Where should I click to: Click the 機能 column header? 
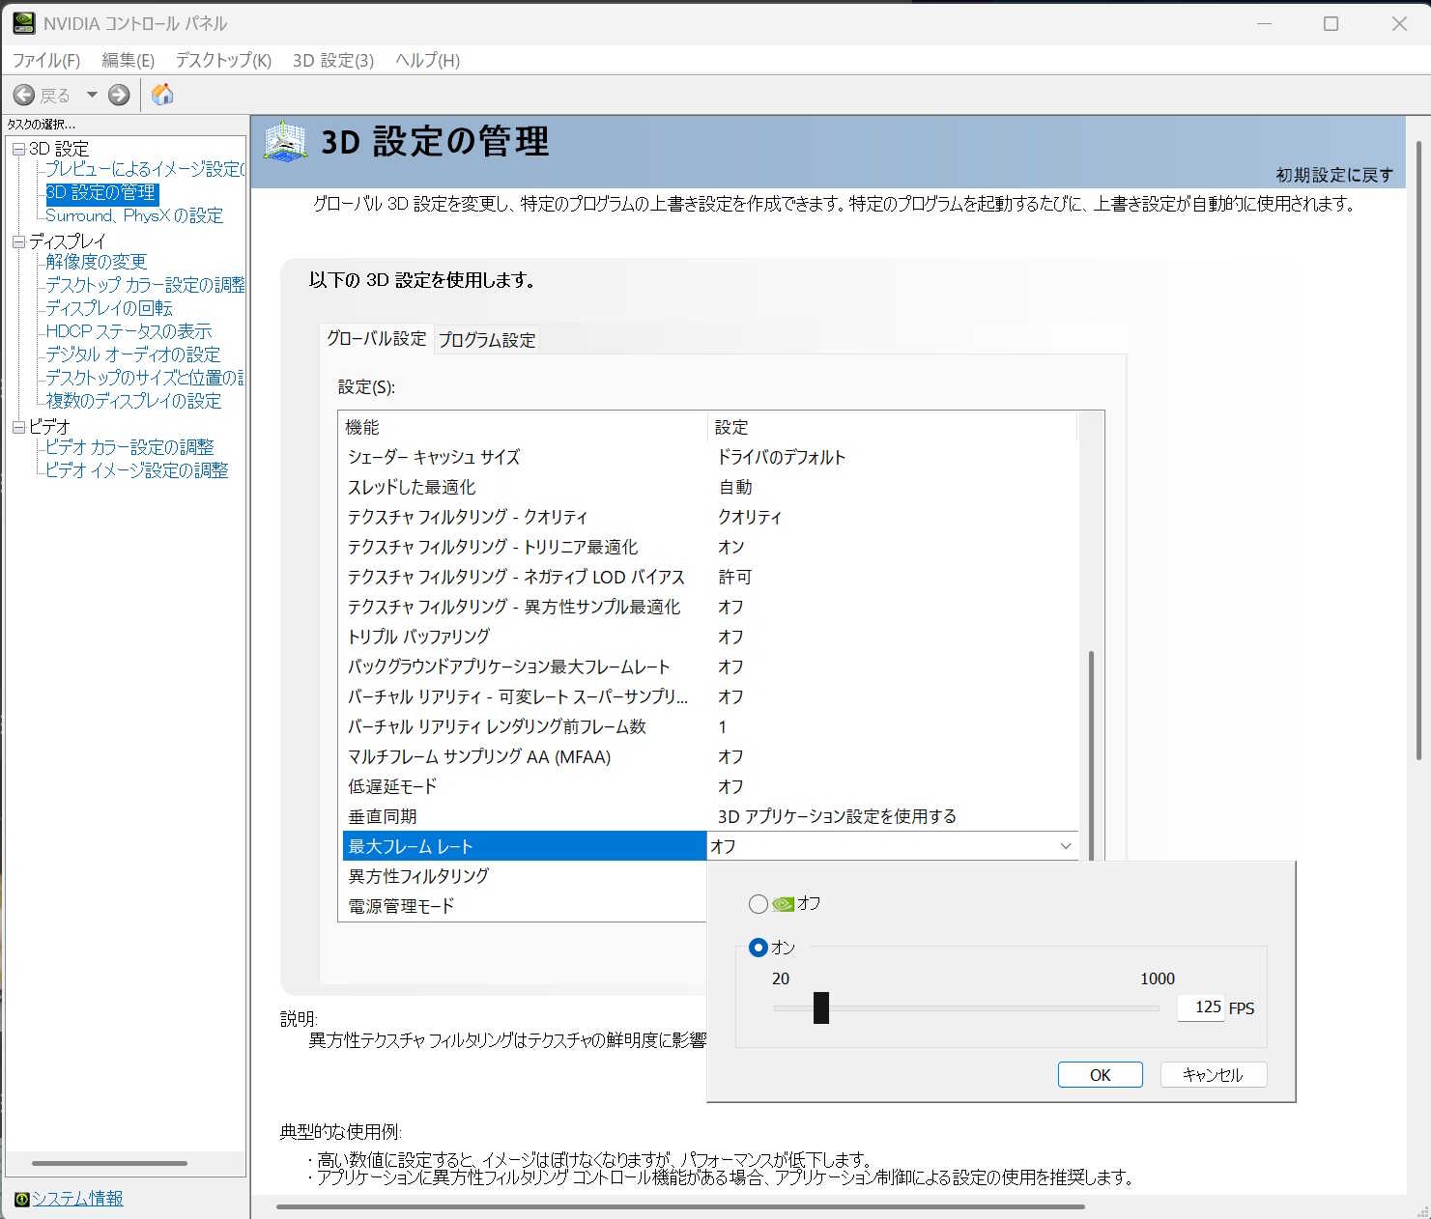pos(525,427)
